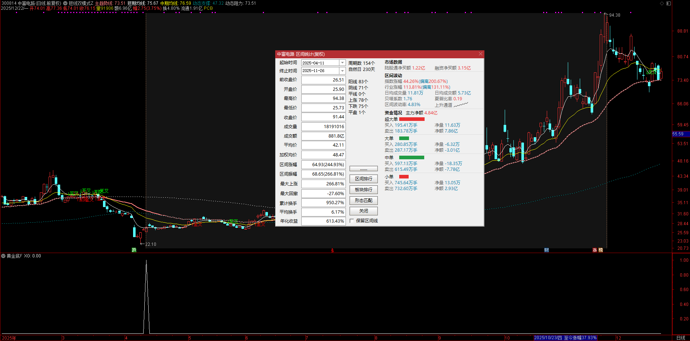690x341 pixels.
Task: Click the ...... more button
Action: coord(363,169)
